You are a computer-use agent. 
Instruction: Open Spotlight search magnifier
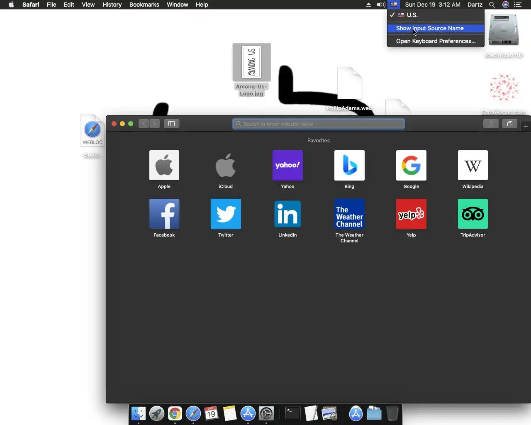[492, 5]
